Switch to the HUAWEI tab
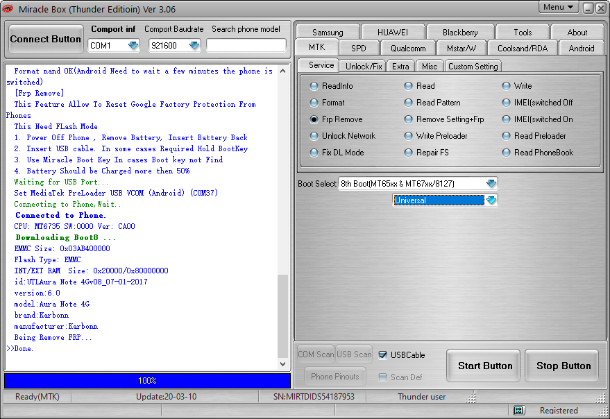 [393, 33]
